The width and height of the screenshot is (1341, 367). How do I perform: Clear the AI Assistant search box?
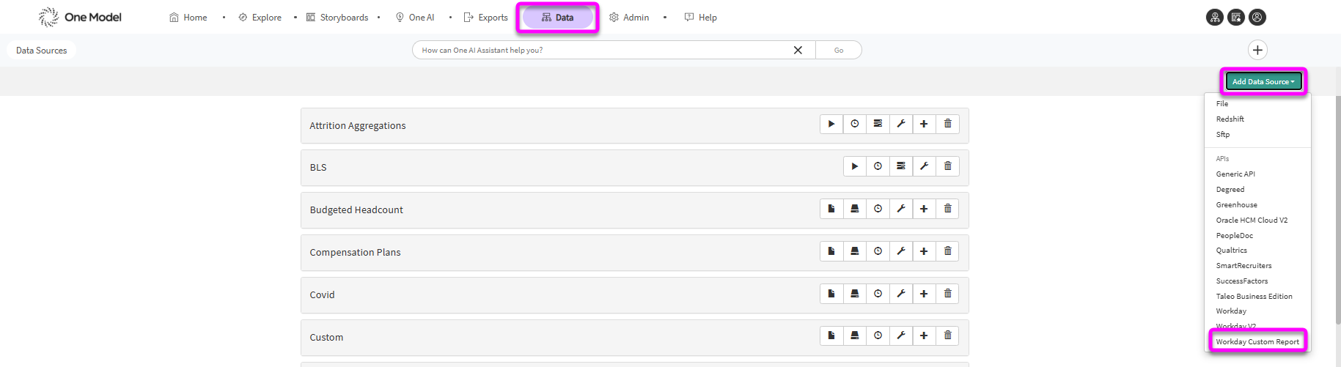pos(798,50)
